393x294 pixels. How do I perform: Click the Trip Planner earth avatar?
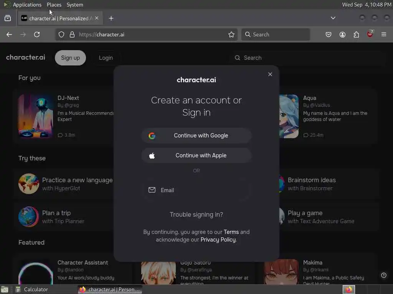[x=28, y=217]
